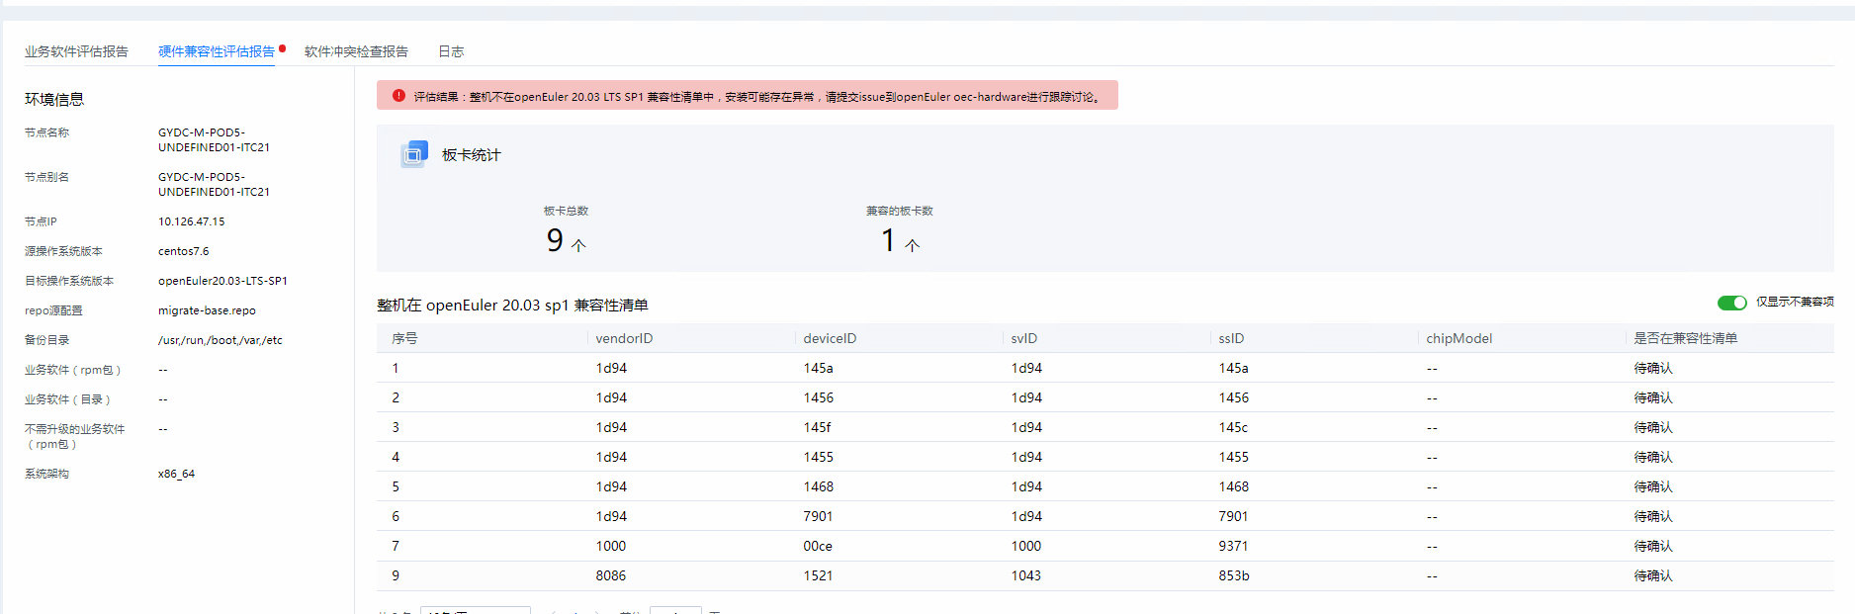The height and width of the screenshot is (614, 1855).
Task: Click the blue 板卡统计 card icon
Action: 413,154
